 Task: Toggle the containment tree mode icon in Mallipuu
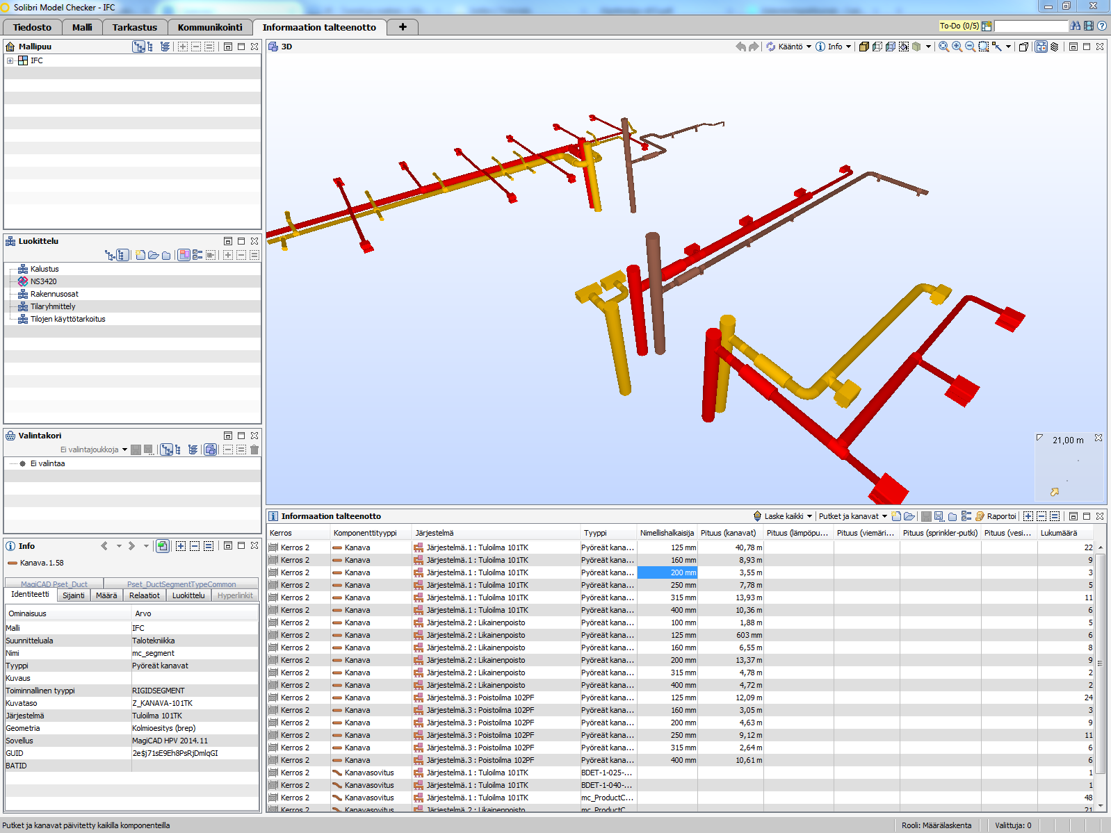tap(139, 47)
